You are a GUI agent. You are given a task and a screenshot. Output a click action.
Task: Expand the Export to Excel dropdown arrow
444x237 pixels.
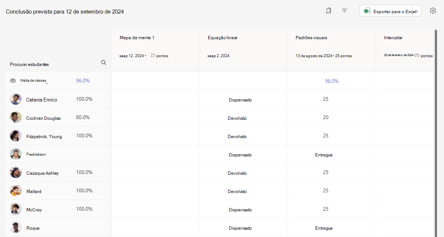point(417,11)
